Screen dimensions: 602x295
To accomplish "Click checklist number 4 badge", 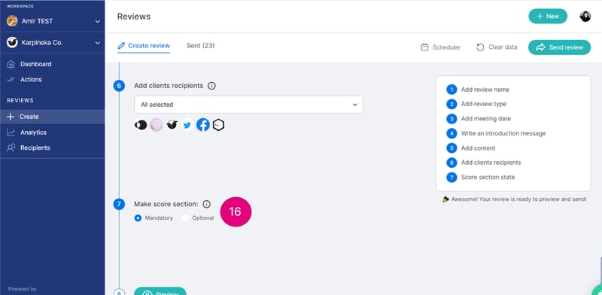I will coord(451,133).
